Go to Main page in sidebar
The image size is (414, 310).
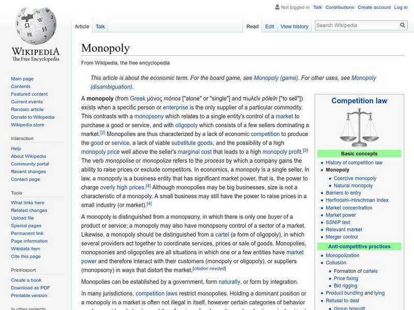coord(22,79)
